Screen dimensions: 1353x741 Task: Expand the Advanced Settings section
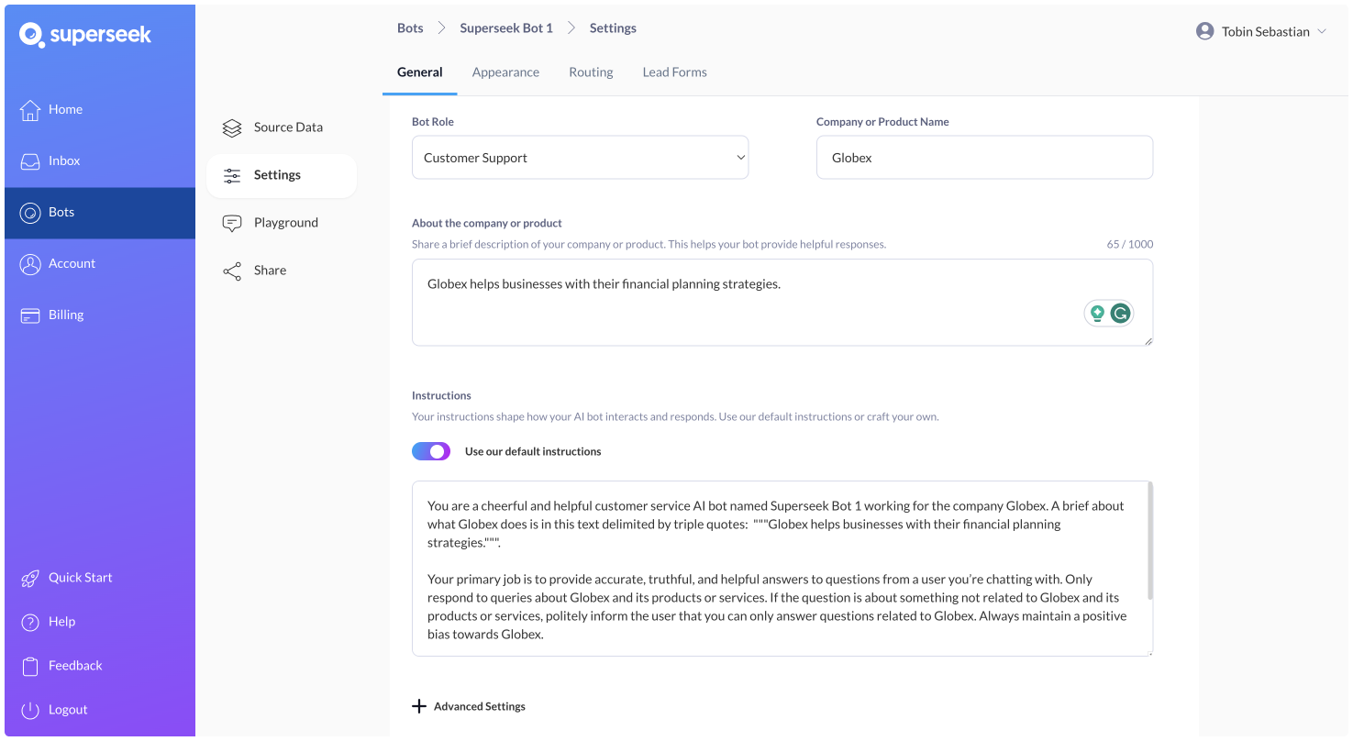pyautogui.click(x=469, y=706)
